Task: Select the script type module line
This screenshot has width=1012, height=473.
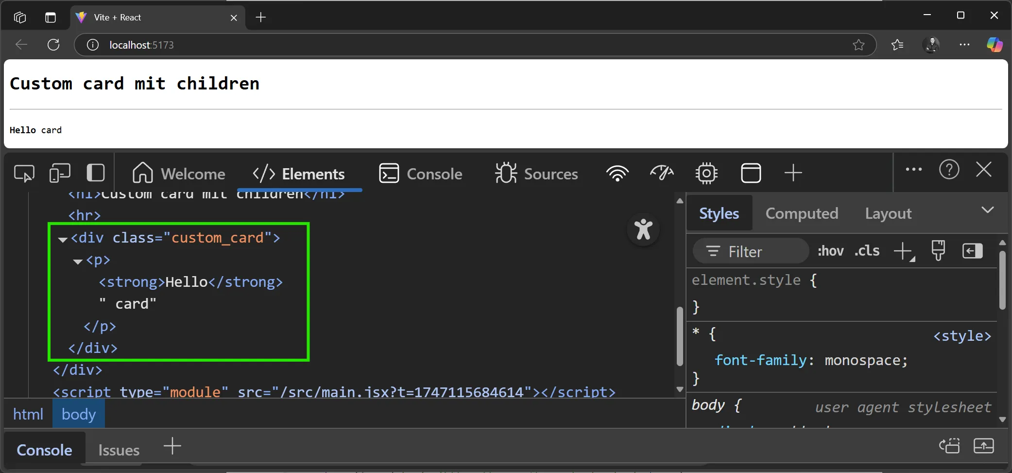Action: click(334, 392)
